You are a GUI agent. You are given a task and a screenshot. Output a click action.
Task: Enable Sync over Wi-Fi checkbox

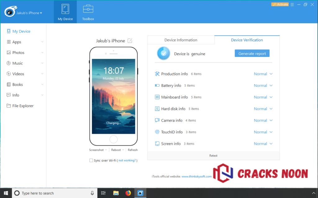click(x=91, y=161)
